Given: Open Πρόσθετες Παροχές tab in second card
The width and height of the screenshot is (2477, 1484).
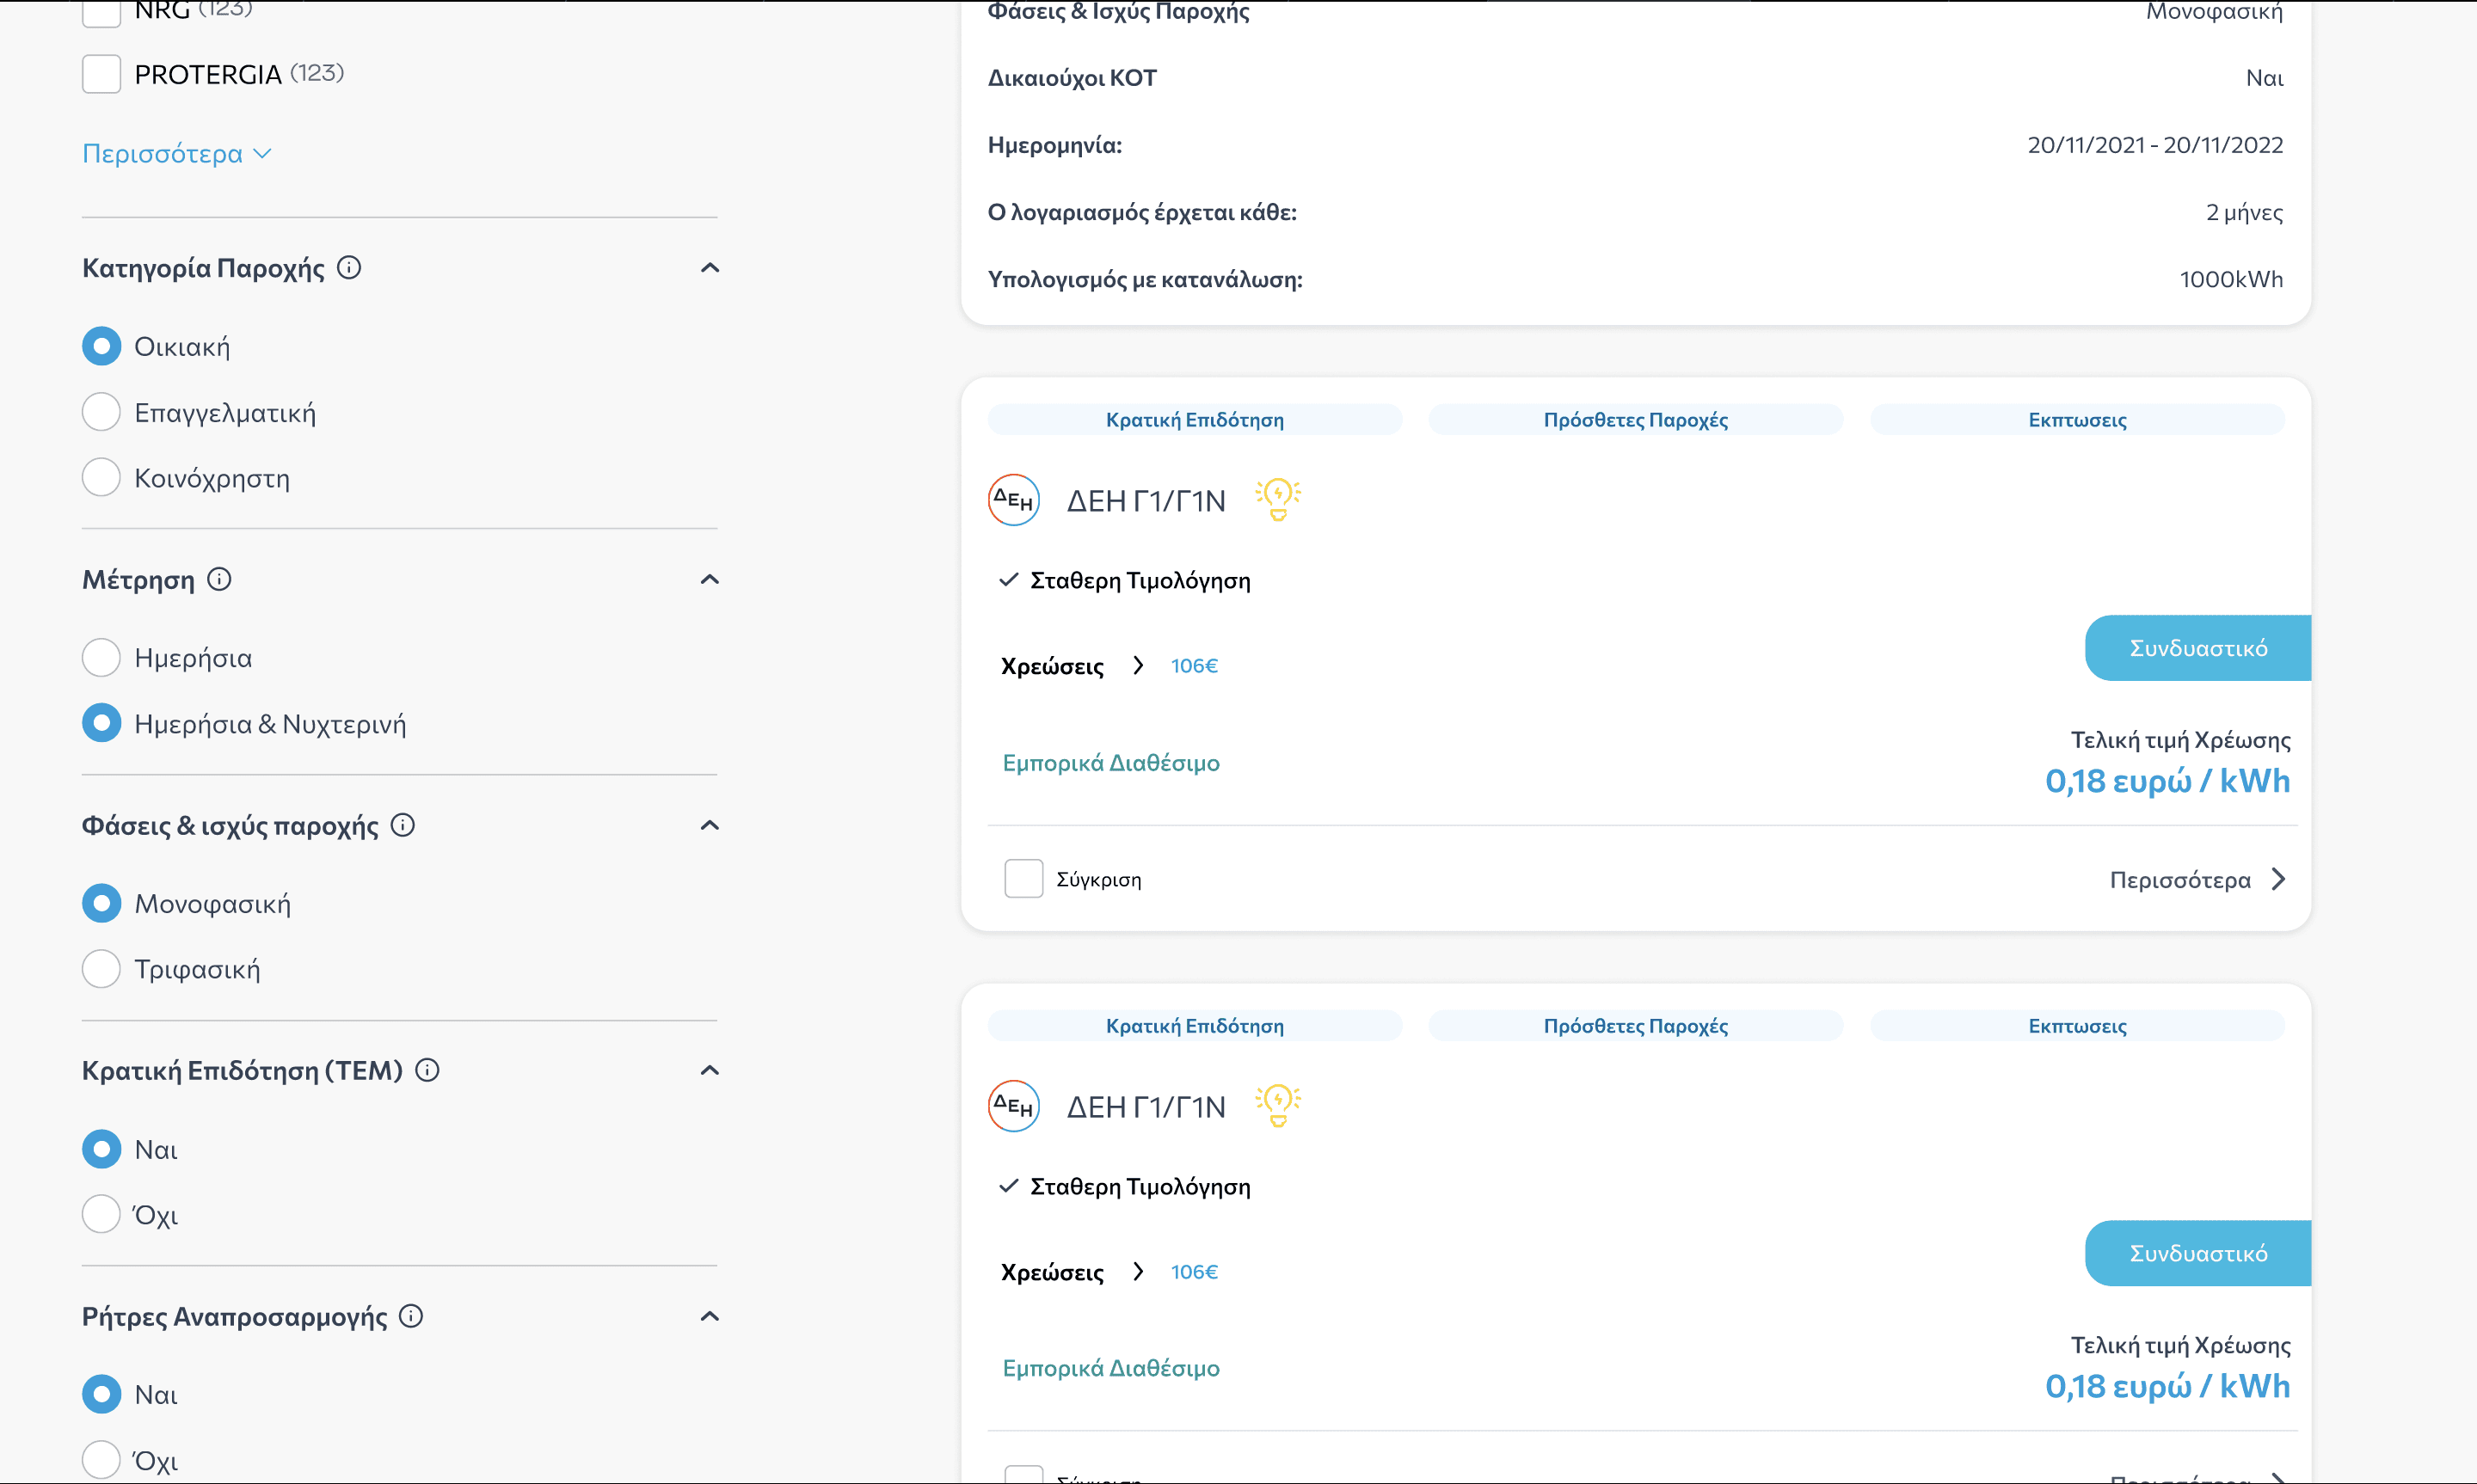Looking at the screenshot, I should [1636, 1026].
